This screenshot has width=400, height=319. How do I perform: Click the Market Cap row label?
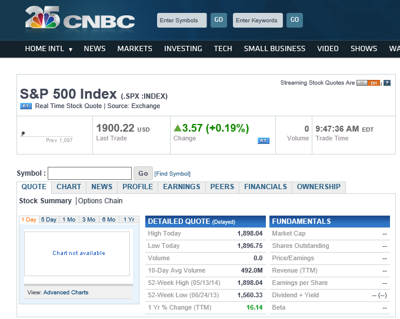(288, 233)
